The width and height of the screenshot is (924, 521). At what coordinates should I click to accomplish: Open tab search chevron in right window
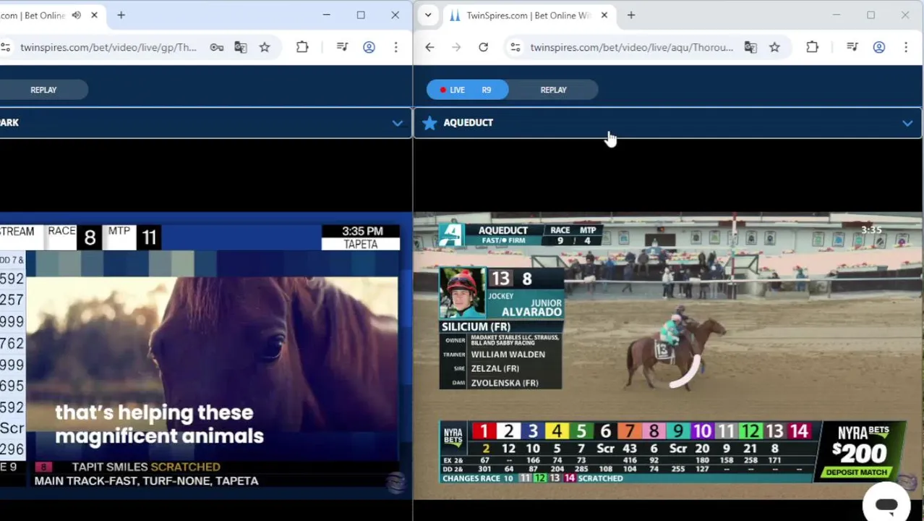pyautogui.click(x=428, y=15)
